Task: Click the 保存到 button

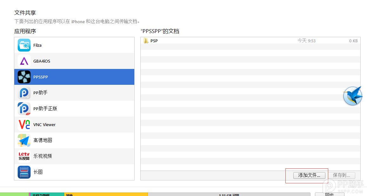Action: tap(342, 175)
